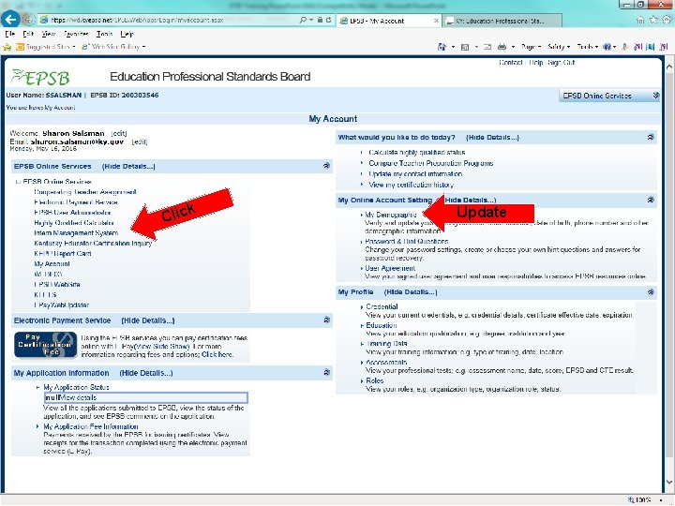Click the My Application Status link
The image size is (675, 506).
[76, 387]
